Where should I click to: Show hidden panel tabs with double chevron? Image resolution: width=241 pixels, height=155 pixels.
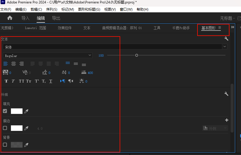tap(233, 27)
